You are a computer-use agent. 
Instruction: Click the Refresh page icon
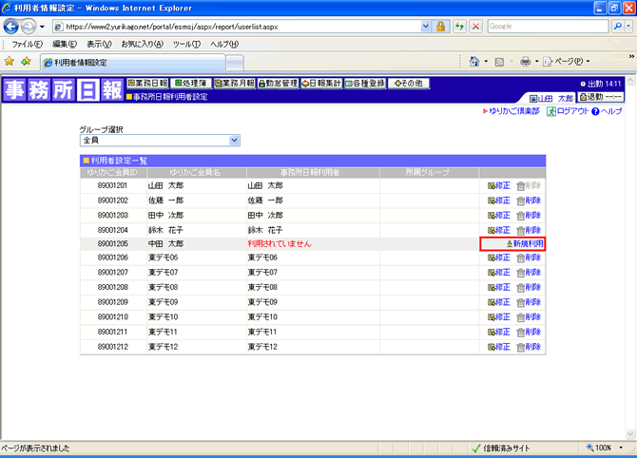click(459, 27)
